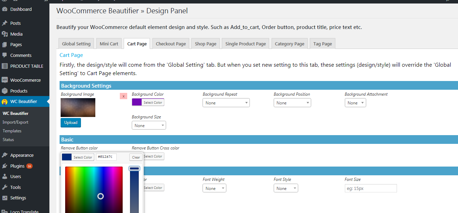The height and width of the screenshot is (213, 458).
Task: Click the Dashboard gauge icon
Action: click(5, 9)
